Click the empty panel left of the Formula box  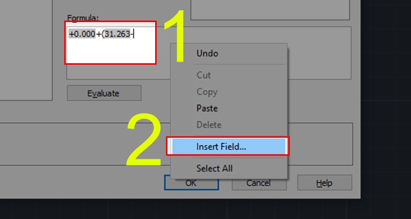[26, 51]
